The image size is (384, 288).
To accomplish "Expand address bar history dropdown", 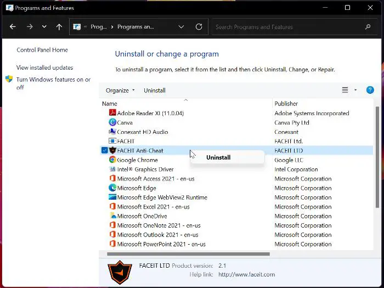I will coord(181,27).
